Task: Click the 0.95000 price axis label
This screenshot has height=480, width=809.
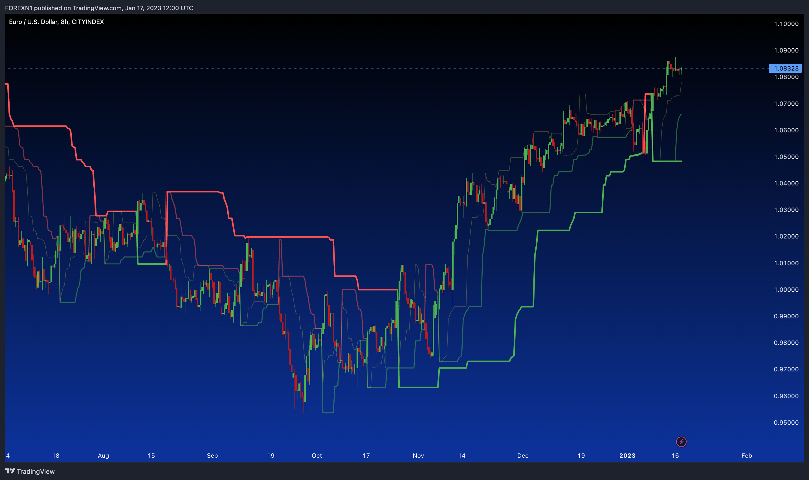Action: tap(786, 422)
